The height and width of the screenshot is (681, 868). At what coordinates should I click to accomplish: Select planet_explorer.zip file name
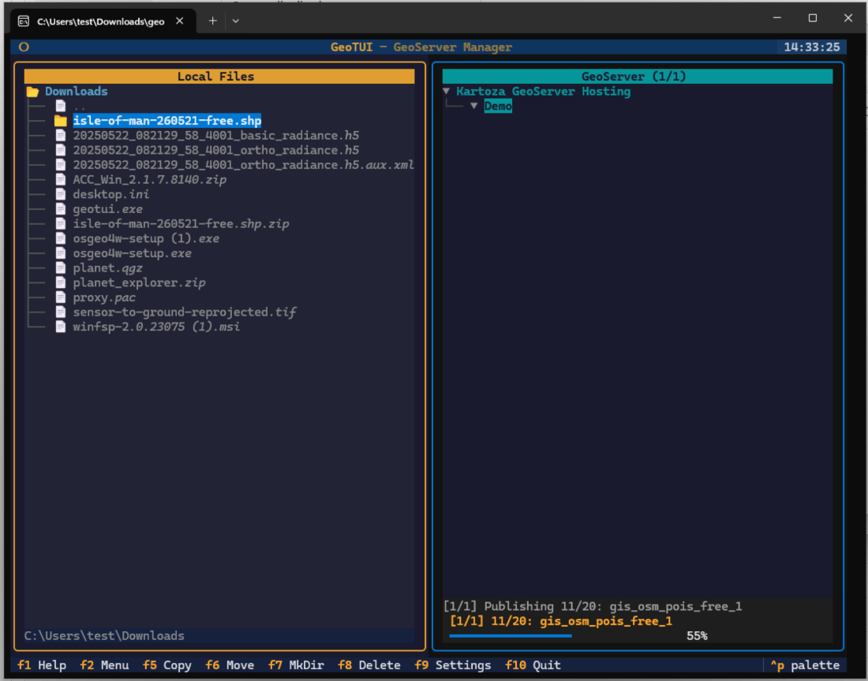pos(140,283)
